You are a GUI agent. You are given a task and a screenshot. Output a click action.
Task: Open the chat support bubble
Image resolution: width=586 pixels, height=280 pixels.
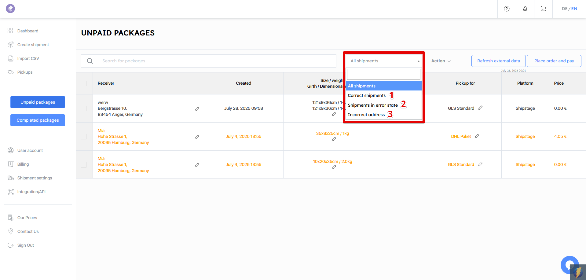tap(569, 265)
